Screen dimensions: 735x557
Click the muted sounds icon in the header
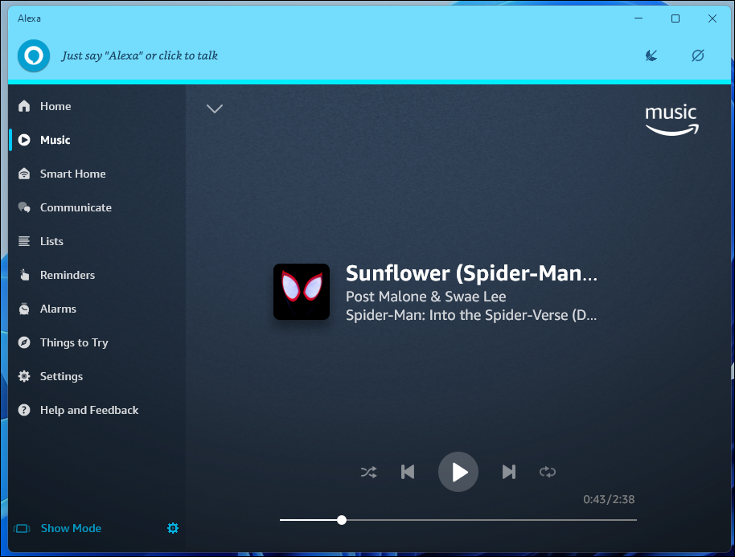(651, 55)
